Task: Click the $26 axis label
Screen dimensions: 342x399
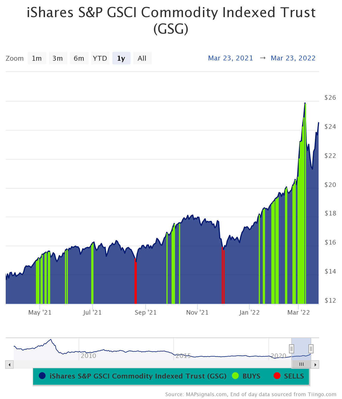Action: (x=330, y=97)
